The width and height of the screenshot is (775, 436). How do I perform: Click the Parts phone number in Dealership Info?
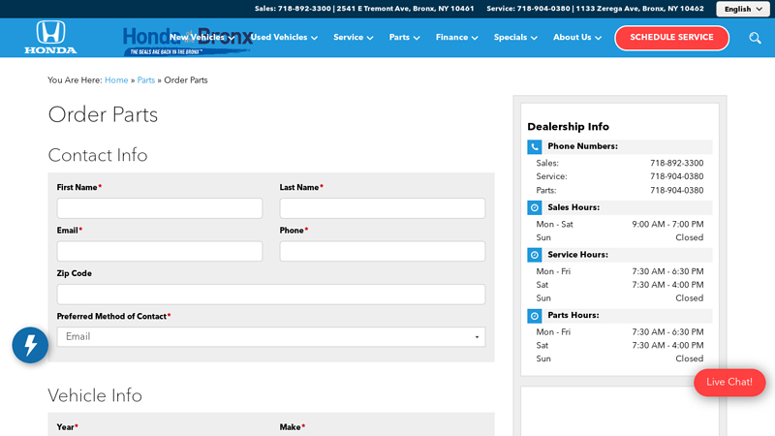(676, 190)
